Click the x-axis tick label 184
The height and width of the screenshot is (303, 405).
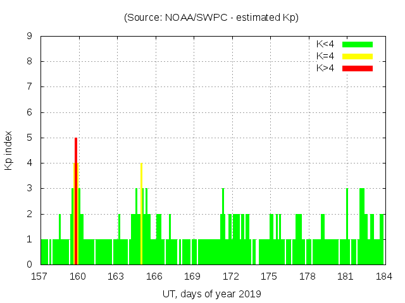(x=383, y=276)
